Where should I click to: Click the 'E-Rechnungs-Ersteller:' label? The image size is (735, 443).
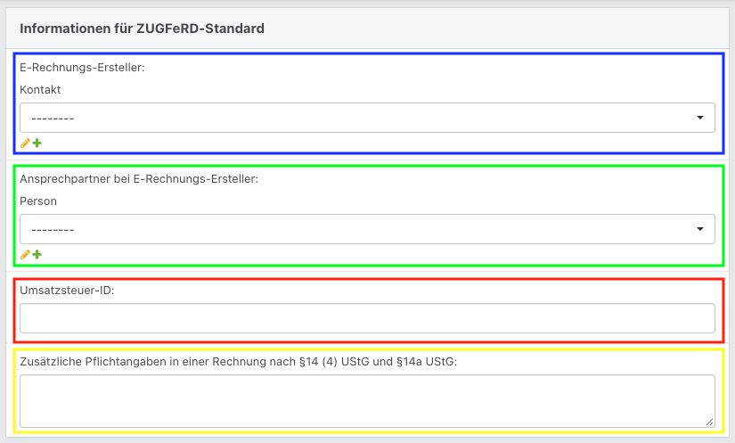point(82,68)
